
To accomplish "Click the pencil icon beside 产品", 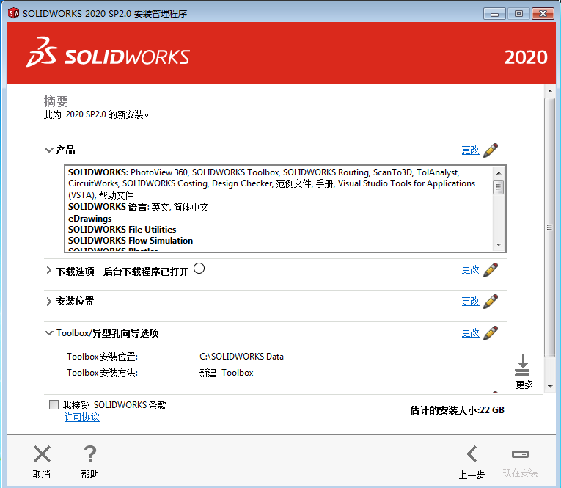I will (491, 150).
